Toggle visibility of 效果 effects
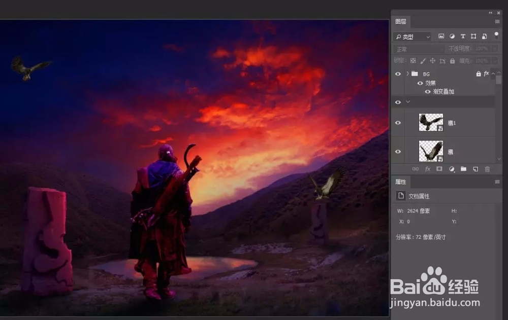The image size is (508, 320). pos(420,83)
